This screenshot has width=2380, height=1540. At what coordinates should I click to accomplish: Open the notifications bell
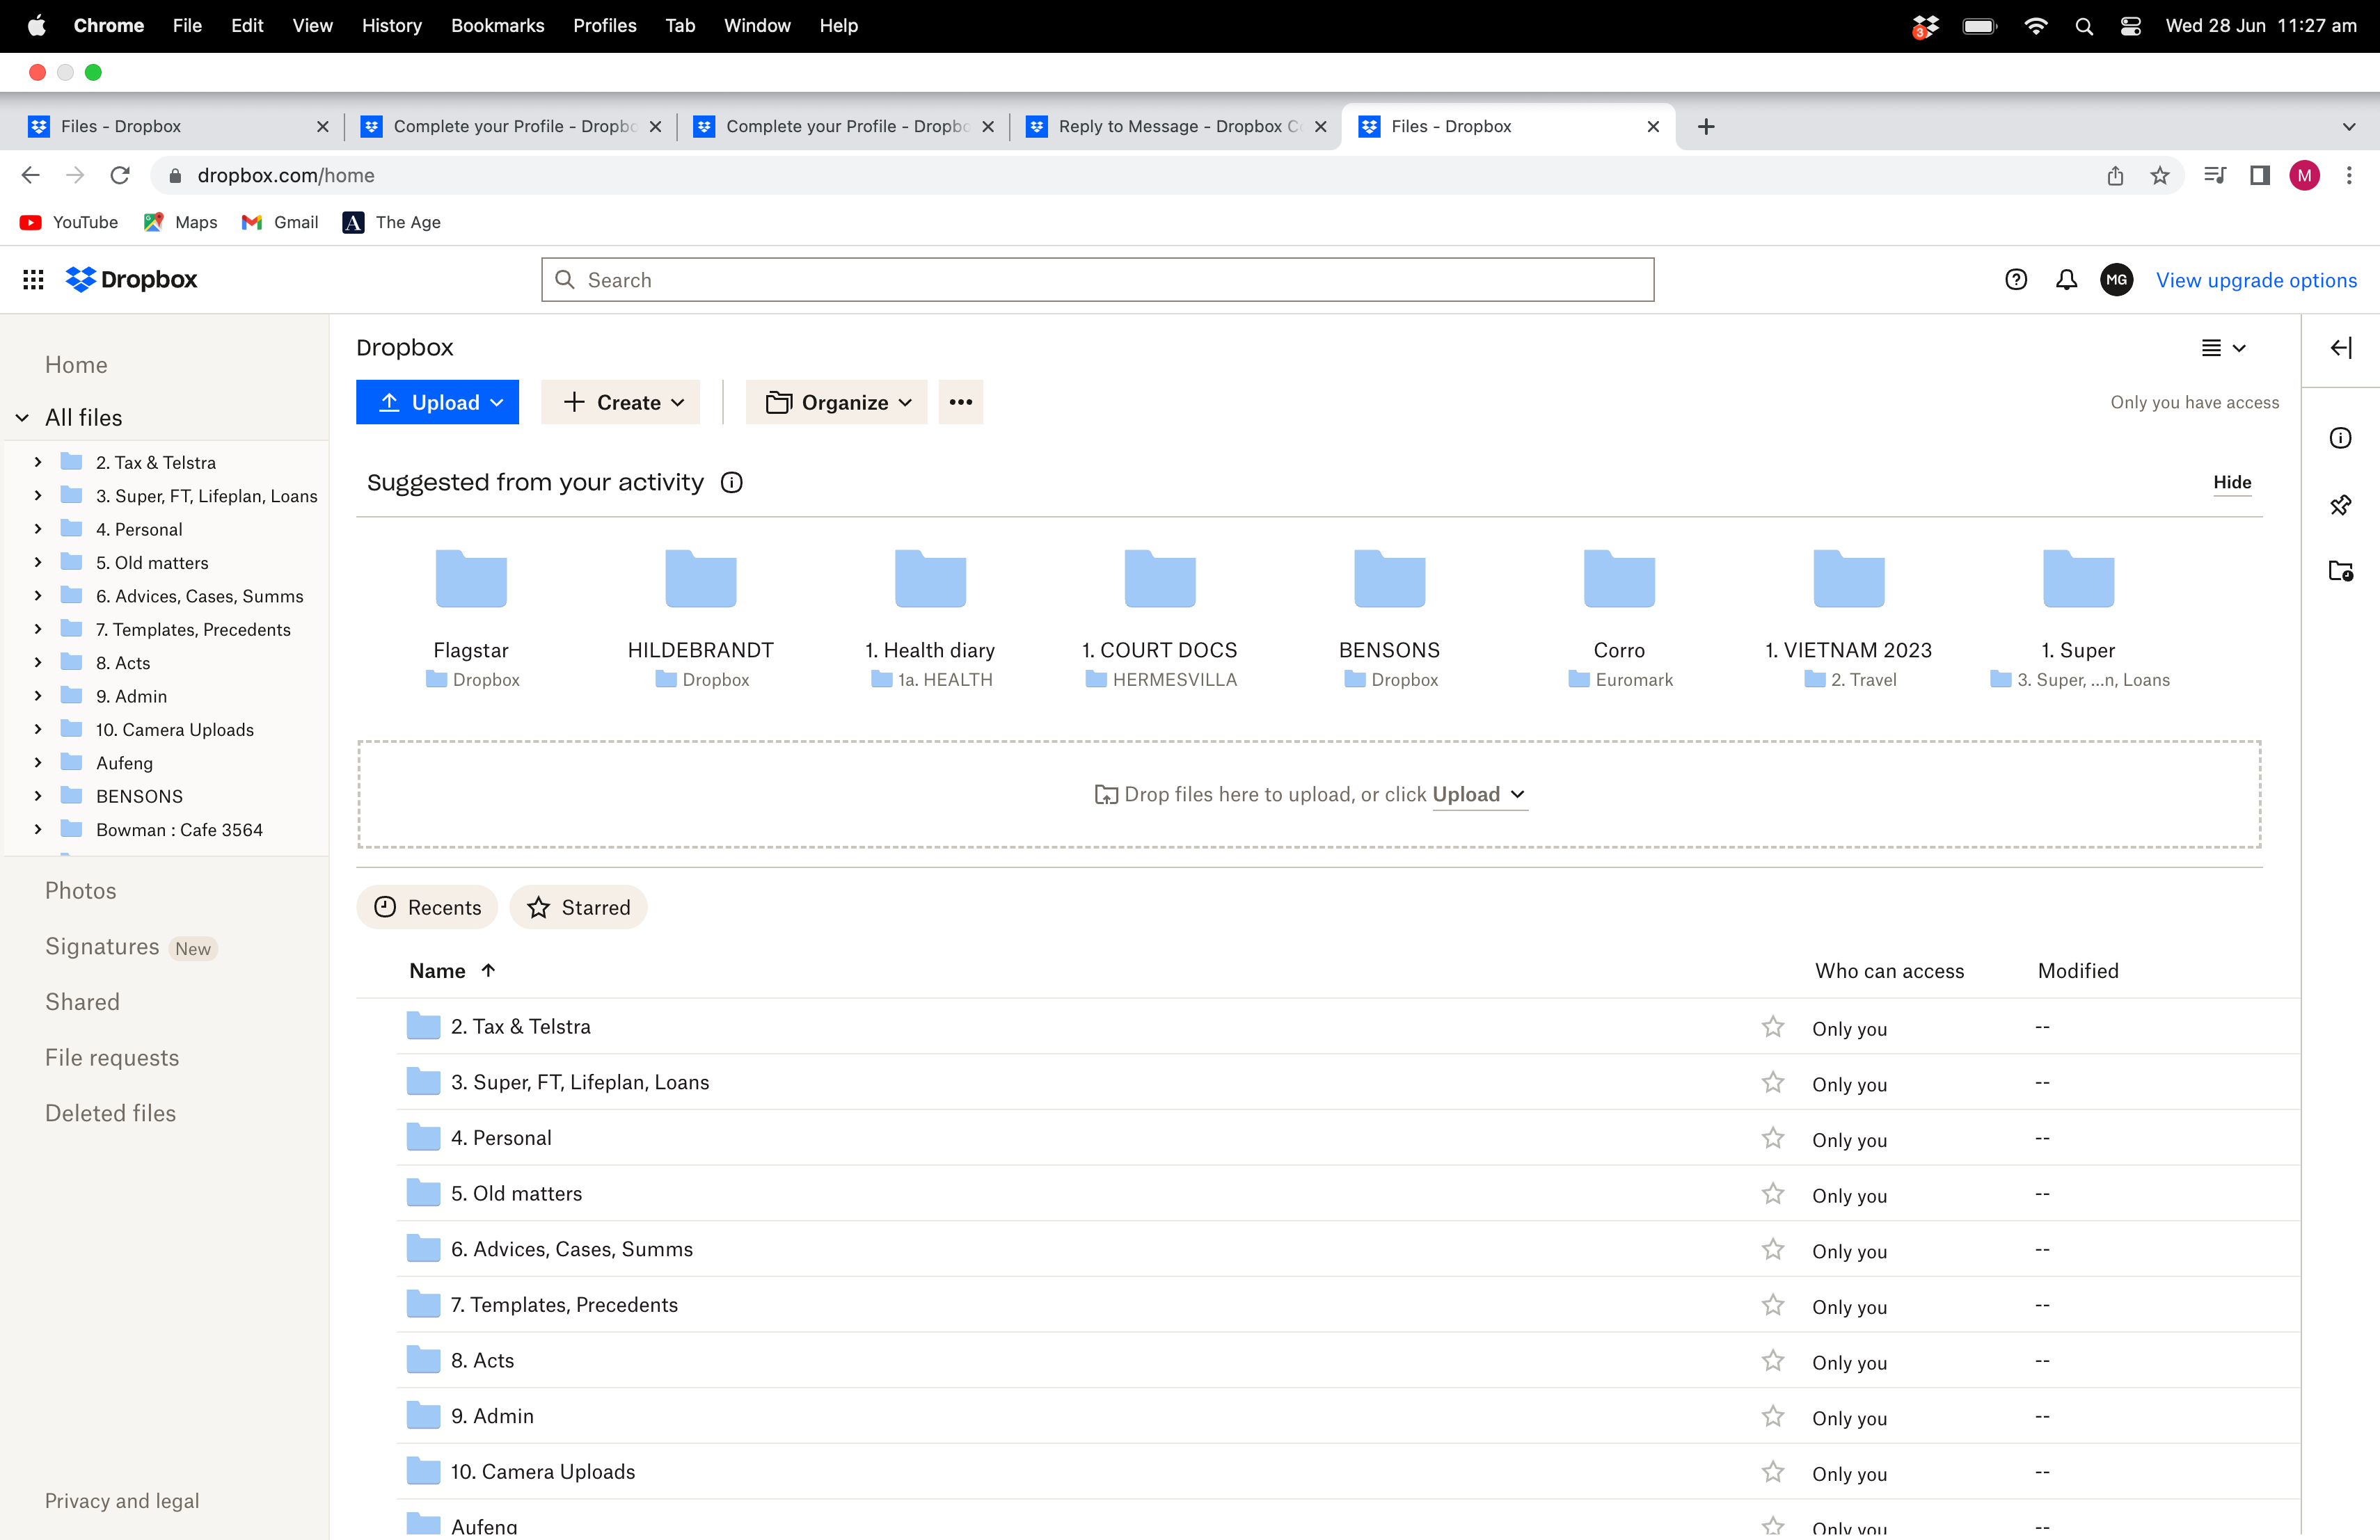coord(2066,280)
